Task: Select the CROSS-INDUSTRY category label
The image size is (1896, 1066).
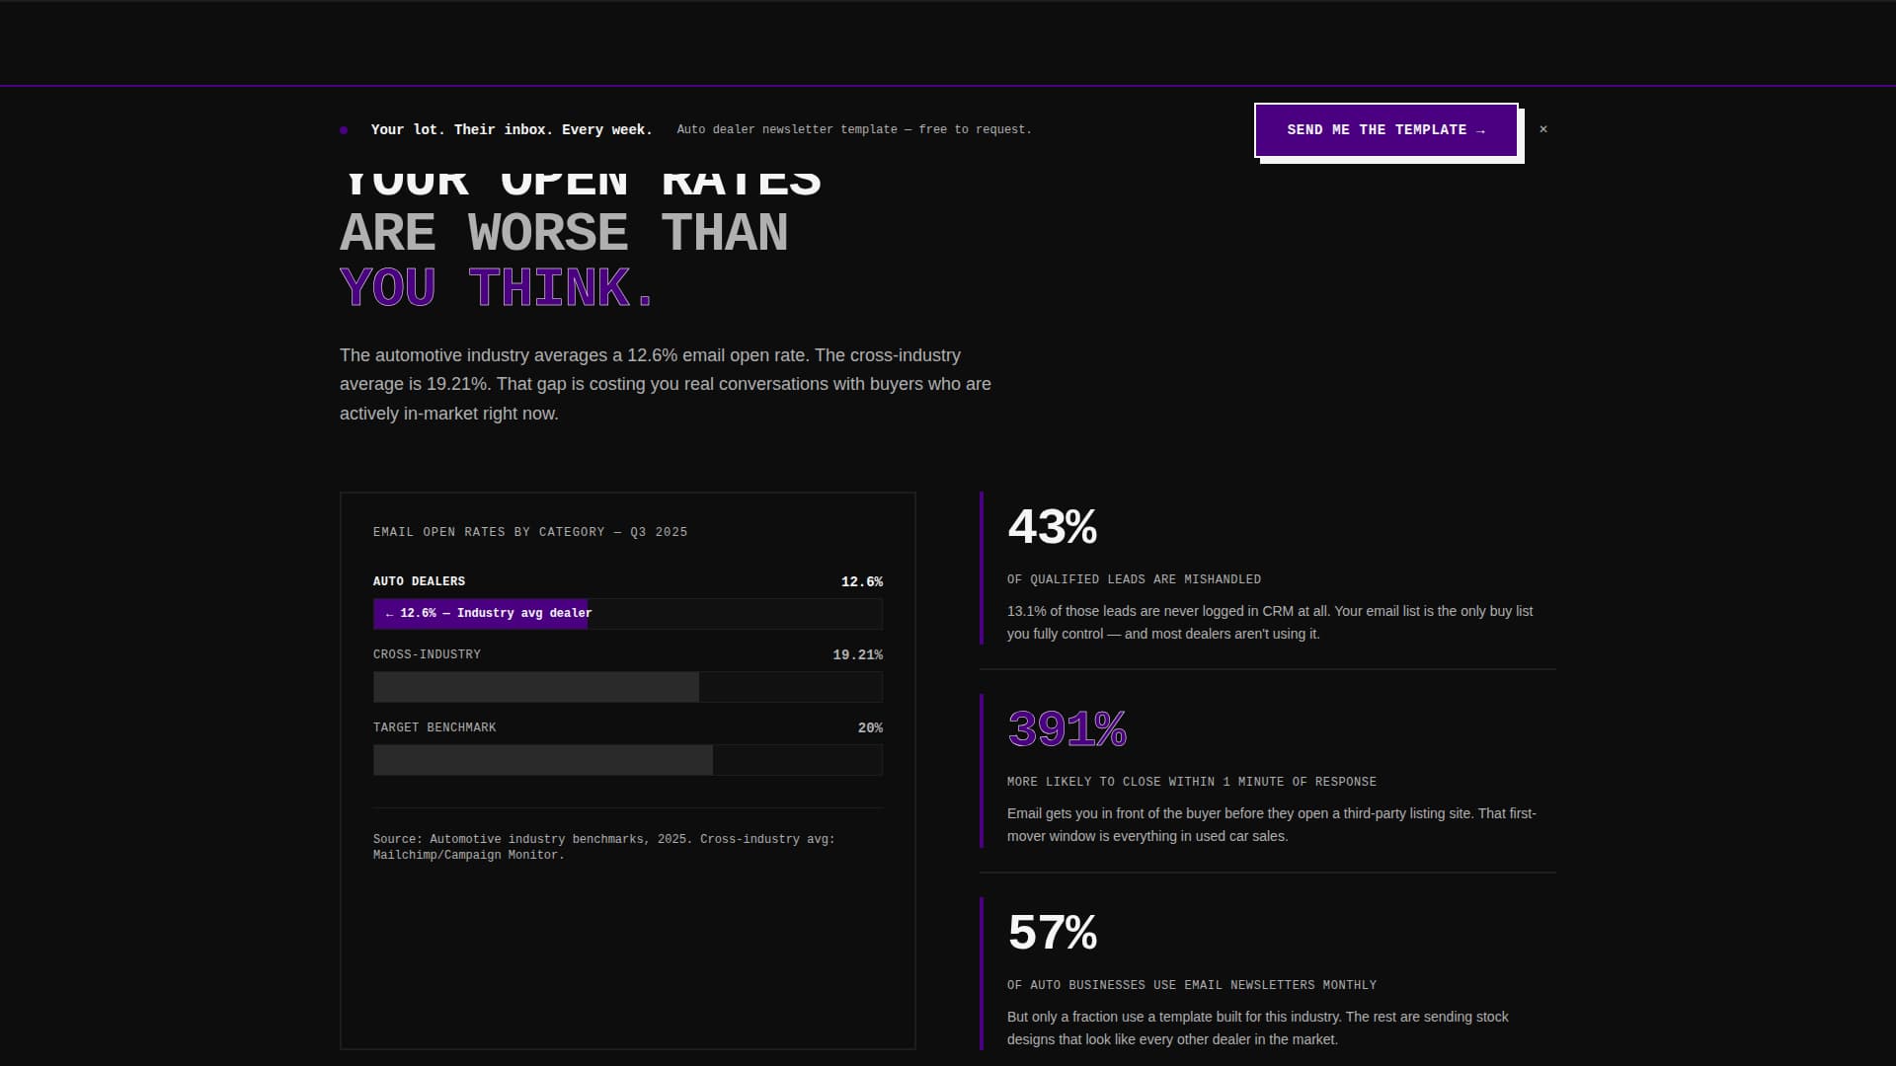Action: 427,653
